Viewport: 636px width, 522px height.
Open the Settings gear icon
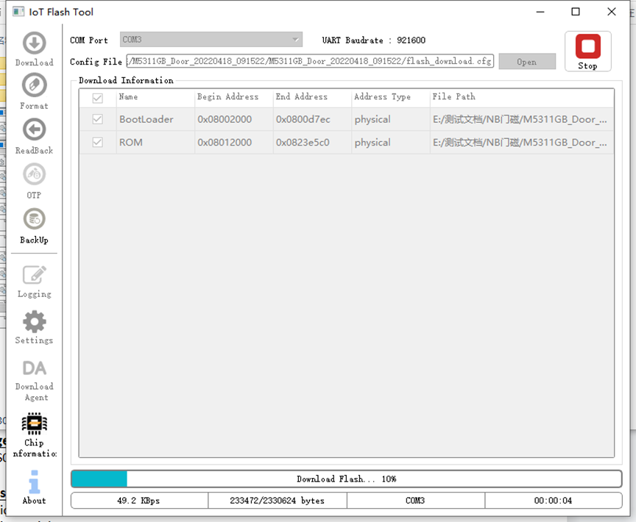[x=34, y=322]
